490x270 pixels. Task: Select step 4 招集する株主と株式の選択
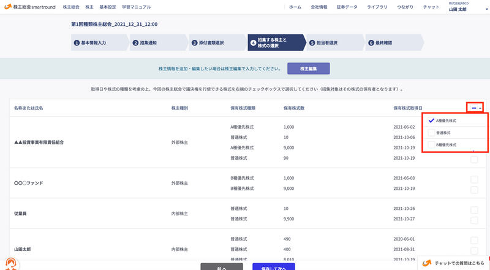tap(276, 42)
